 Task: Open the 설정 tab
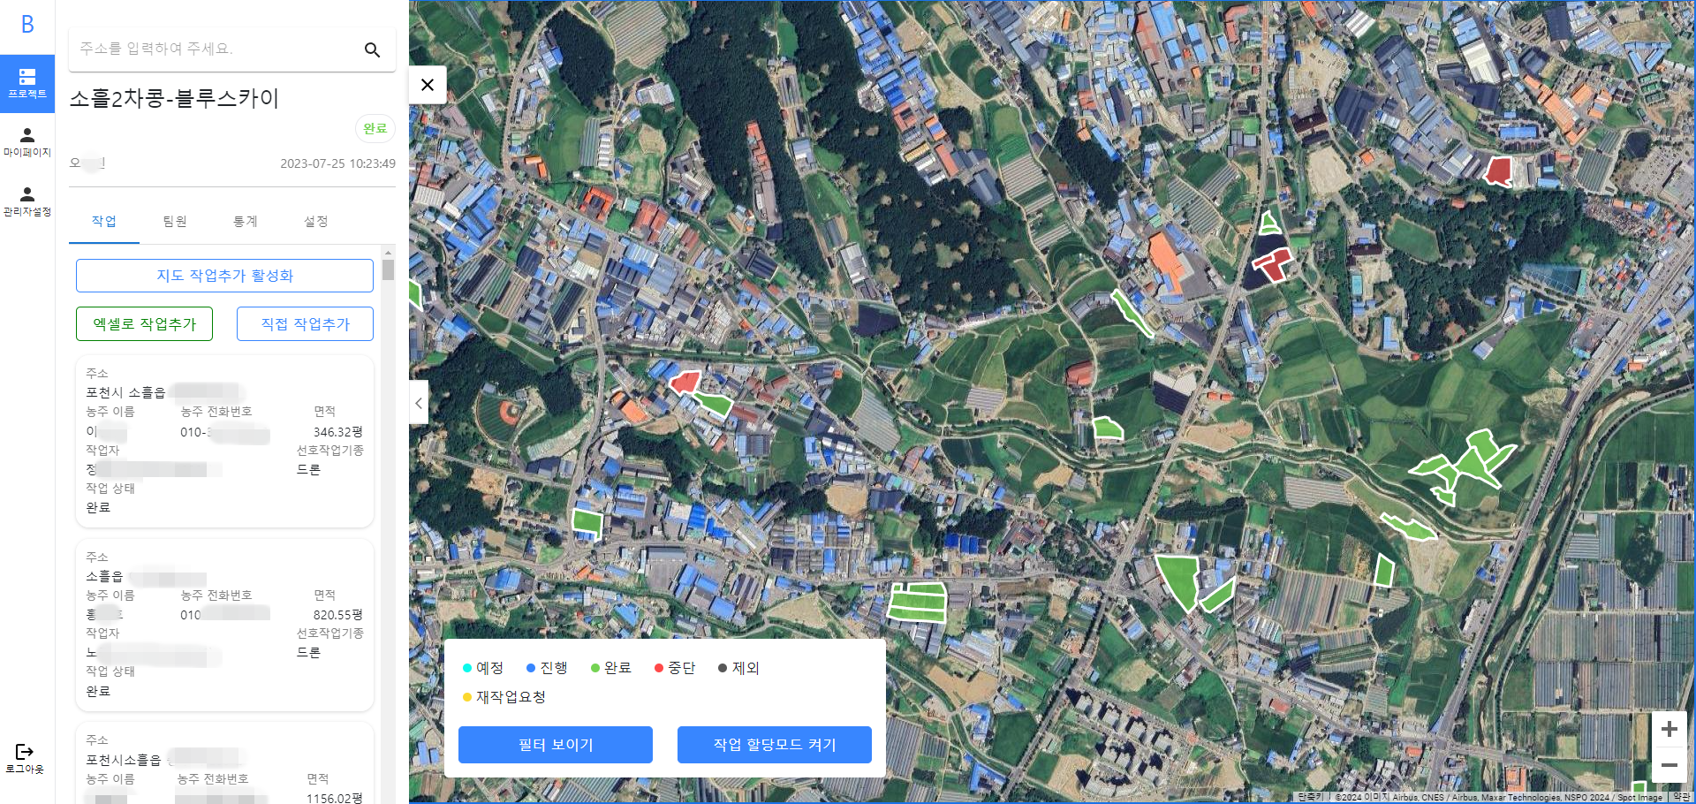(x=316, y=222)
